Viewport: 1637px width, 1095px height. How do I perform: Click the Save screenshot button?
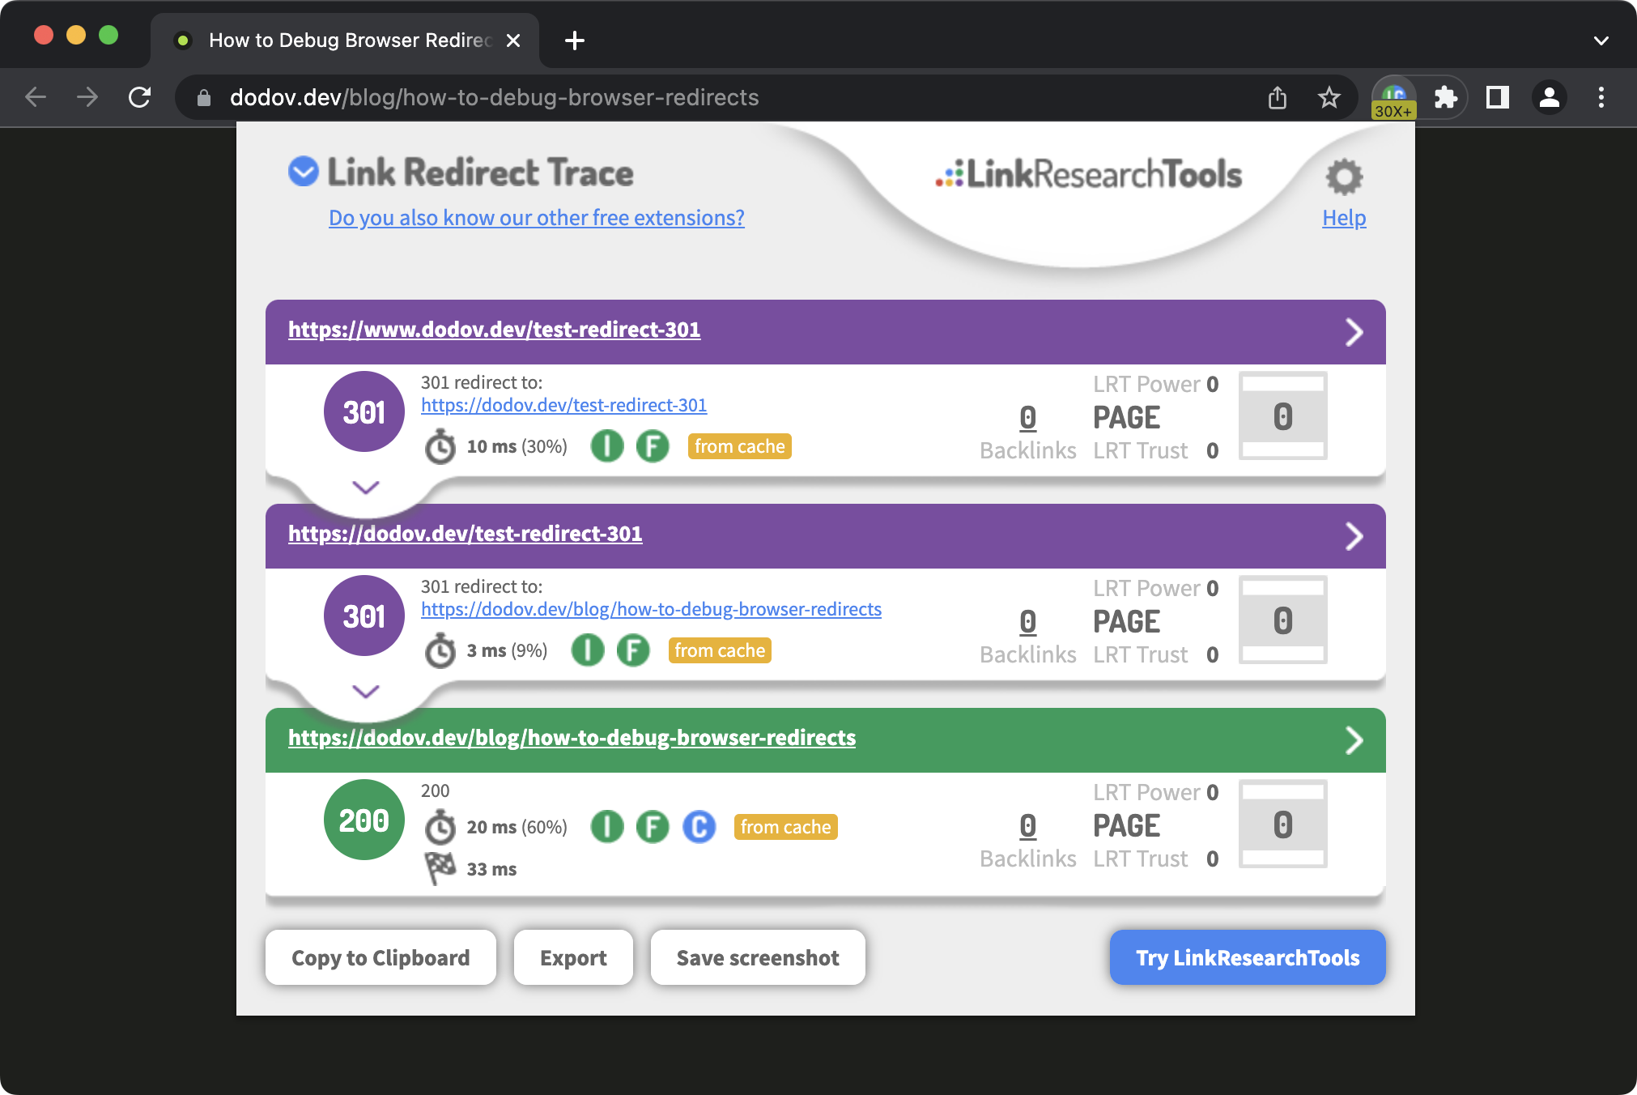[x=758, y=957]
